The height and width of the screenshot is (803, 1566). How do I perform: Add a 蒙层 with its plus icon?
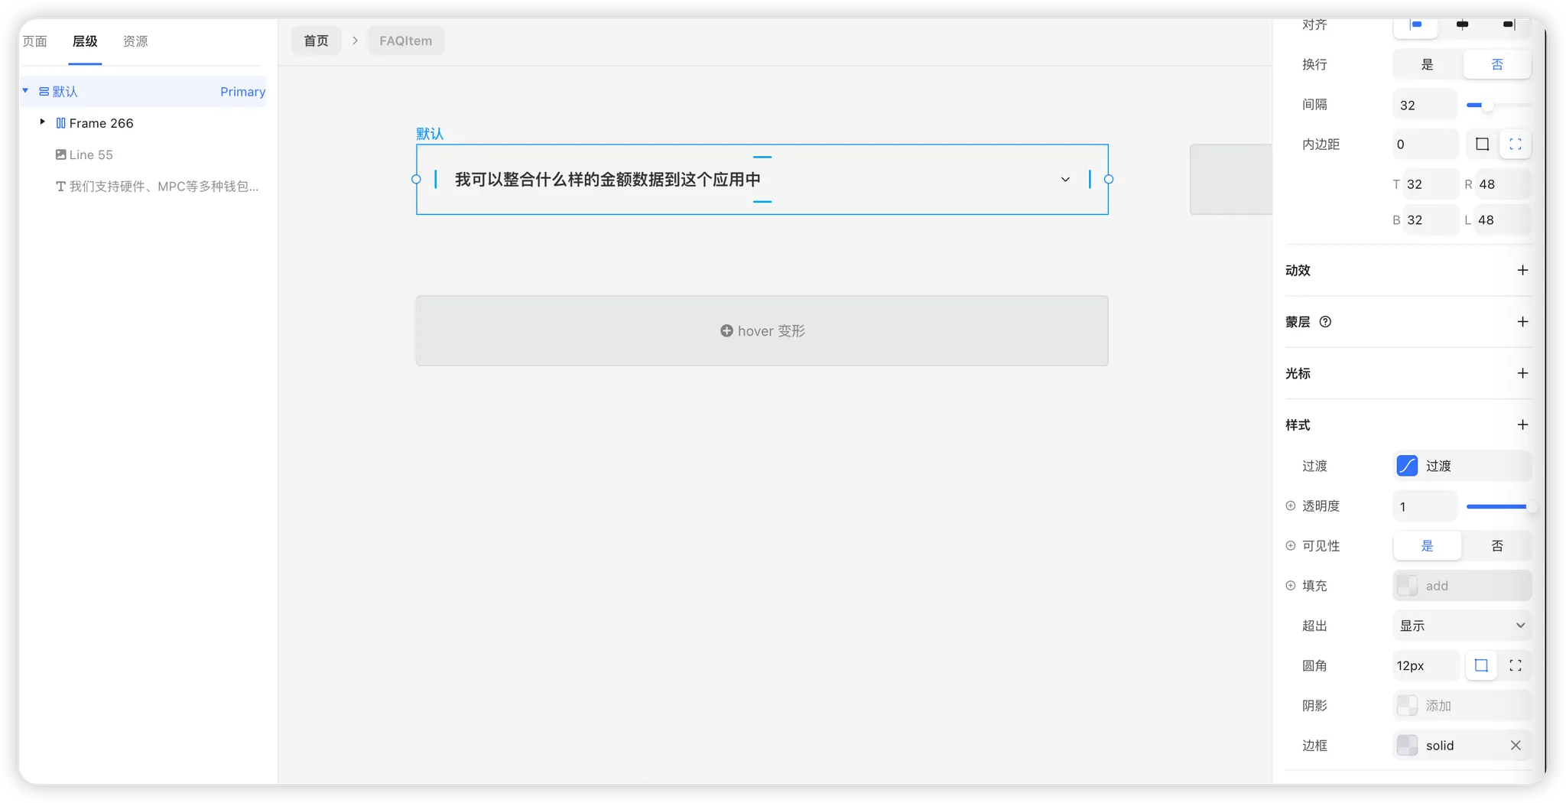(1522, 322)
